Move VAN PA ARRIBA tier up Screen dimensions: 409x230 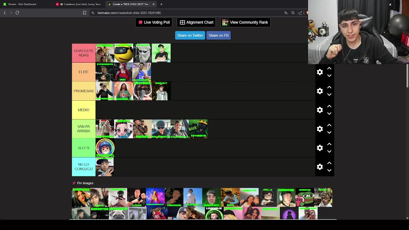tap(329, 125)
